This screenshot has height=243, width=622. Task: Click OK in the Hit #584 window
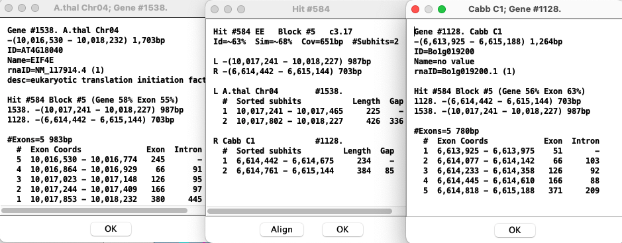tap(342, 229)
